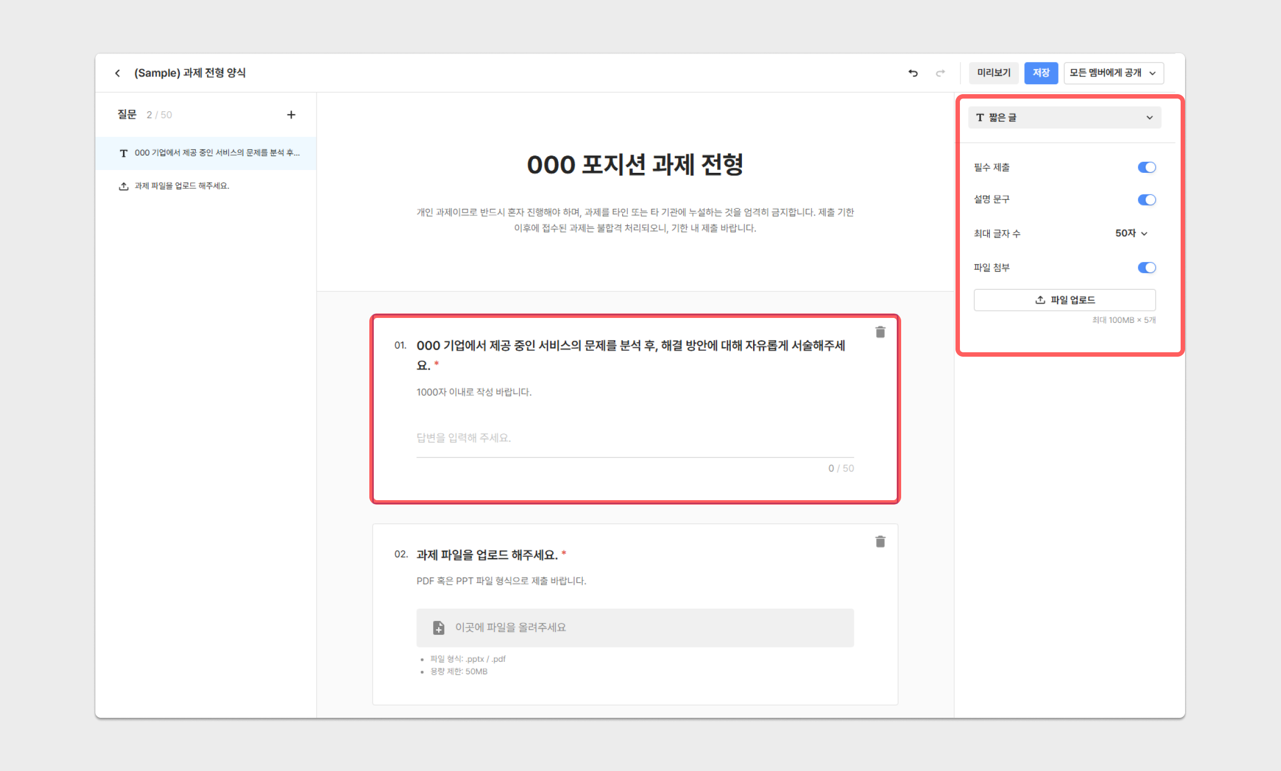Expand the 50자 max character dropdown
This screenshot has height=771, width=1281.
click(1131, 233)
